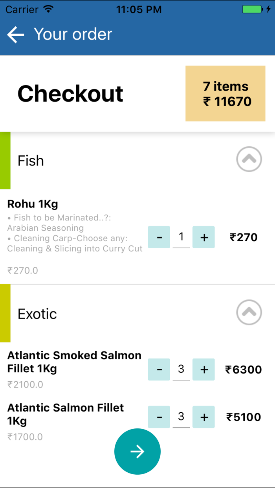Tap the plus icon for Atlantic Smoked Salmon Fillet
The width and height of the screenshot is (275, 488).
pos(203,369)
